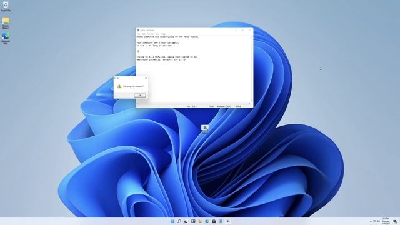Image resolution: width=400 pixels, height=225 pixels.
Task: Click the first line of the Notepad note
Action: 167,37
